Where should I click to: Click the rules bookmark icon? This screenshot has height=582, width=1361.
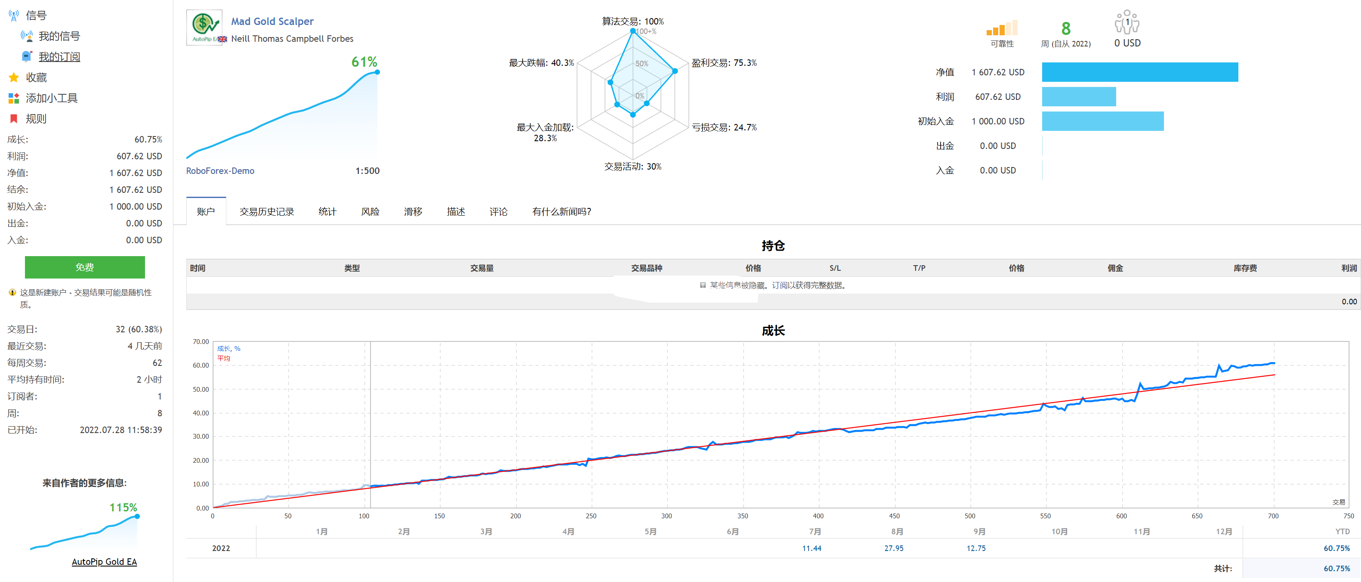14,119
